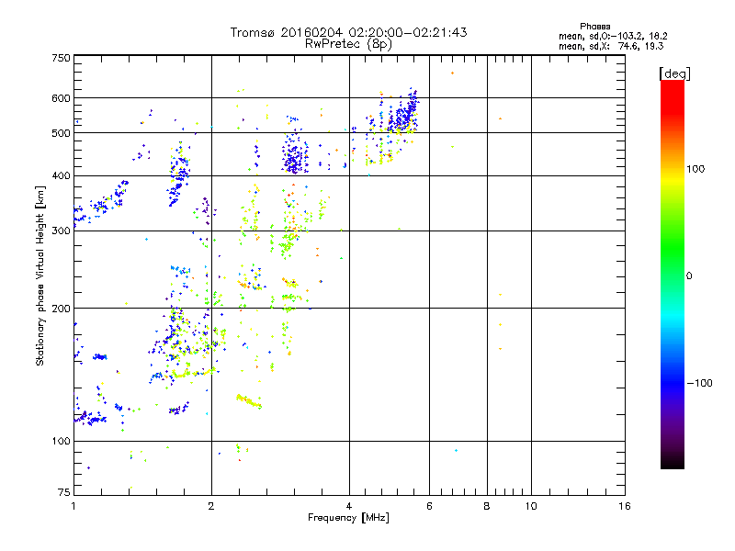Image resolution: width=735 pixels, height=551 pixels.
Task: Click the y-axis tick label '300'
Action: (61, 231)
